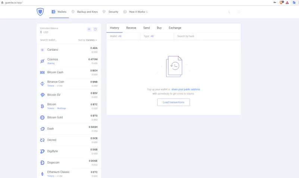Click the Guarda shield logo
The image size is (299, 178).
point(40,12)
